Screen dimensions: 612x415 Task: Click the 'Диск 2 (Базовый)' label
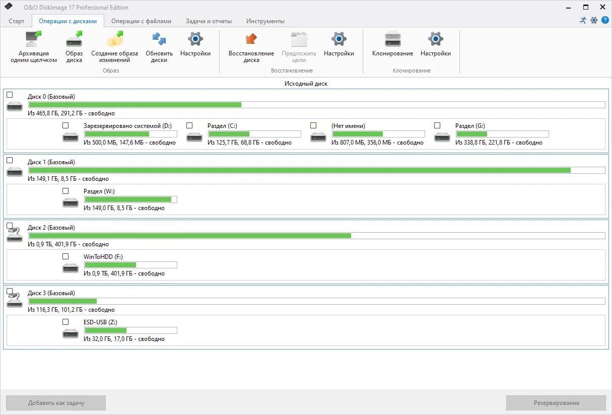coord(51,228)
